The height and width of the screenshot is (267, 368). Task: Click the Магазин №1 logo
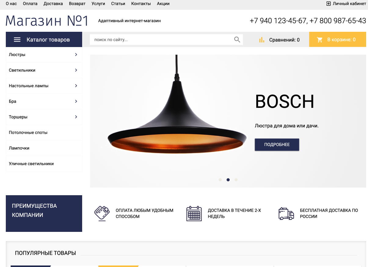[47, 21]
